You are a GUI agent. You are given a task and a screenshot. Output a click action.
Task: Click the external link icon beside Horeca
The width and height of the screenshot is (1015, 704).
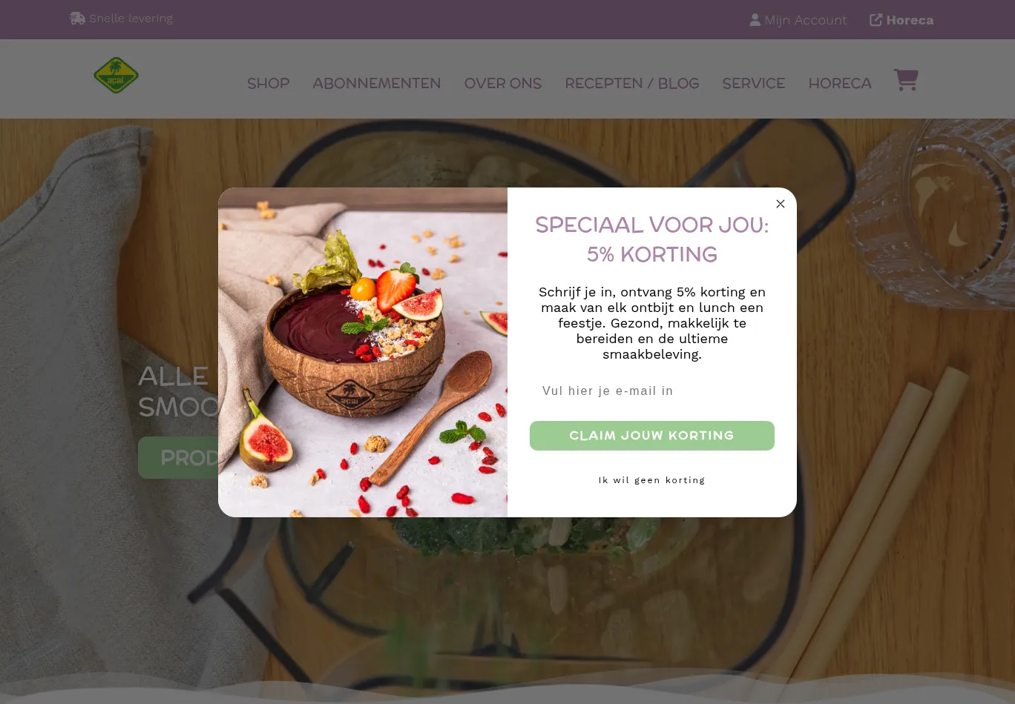click(876, 20)
